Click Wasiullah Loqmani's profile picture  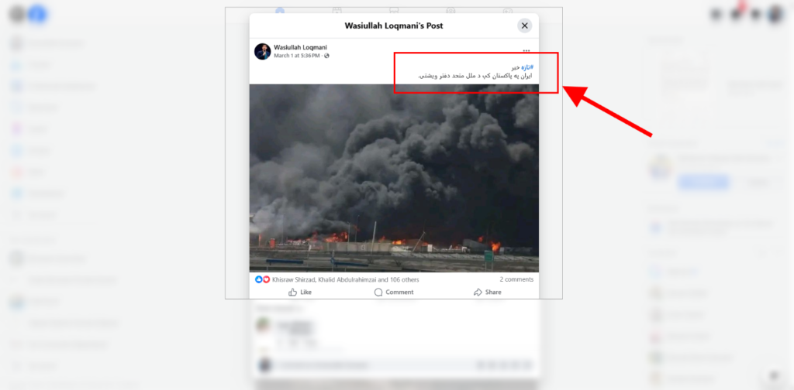tap(263, 52)
